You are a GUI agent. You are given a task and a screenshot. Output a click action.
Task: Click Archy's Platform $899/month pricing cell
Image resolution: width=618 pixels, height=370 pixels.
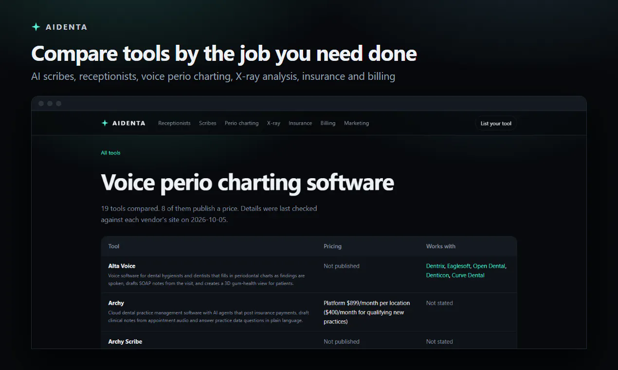tap(367, 312)
